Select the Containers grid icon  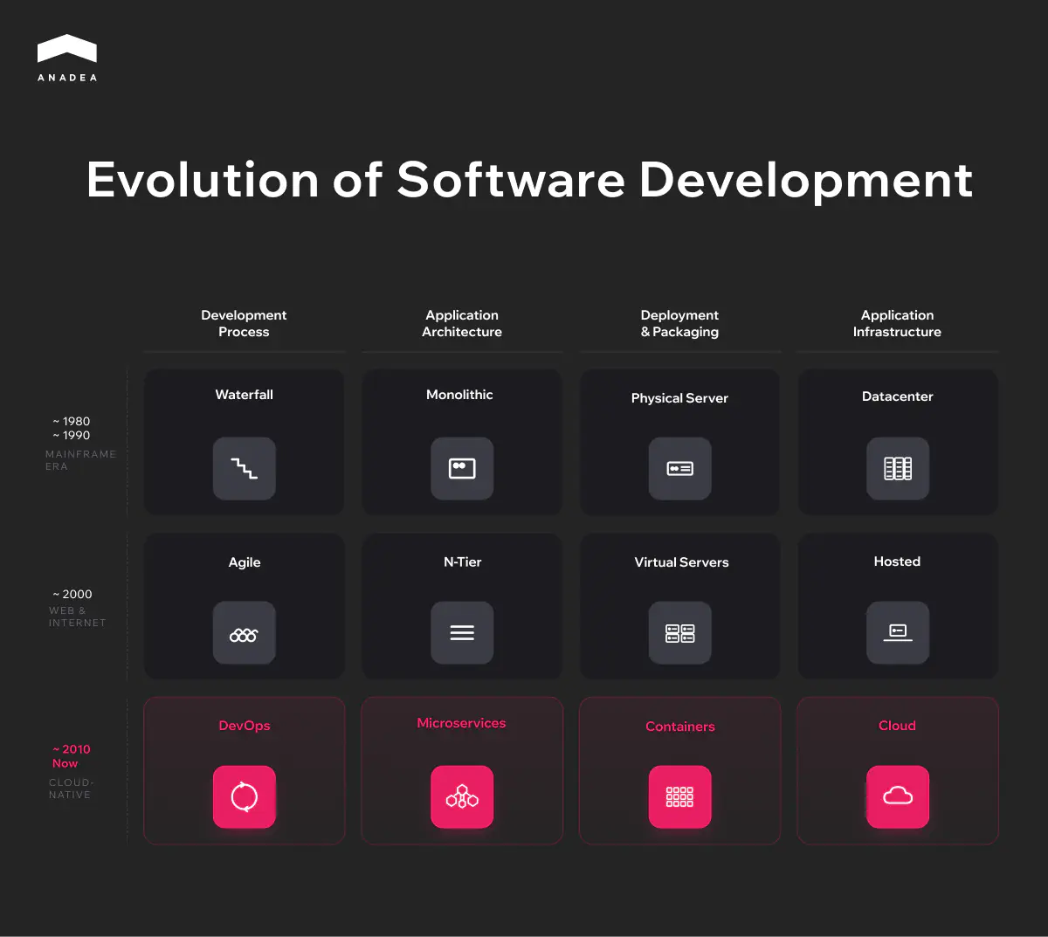[680, 796]
